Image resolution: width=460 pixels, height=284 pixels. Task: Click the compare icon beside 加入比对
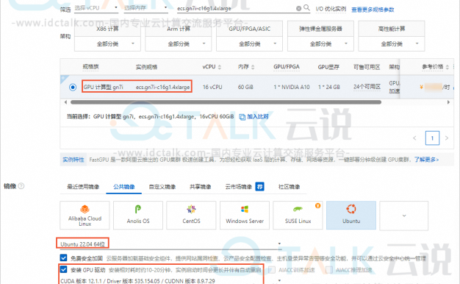click(242, 117)
